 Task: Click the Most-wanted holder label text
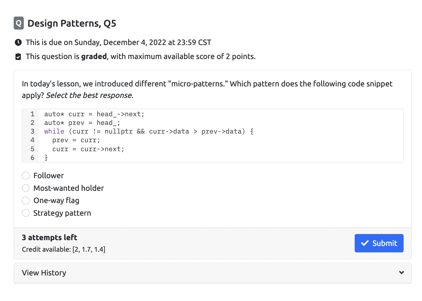click(69, 188)
